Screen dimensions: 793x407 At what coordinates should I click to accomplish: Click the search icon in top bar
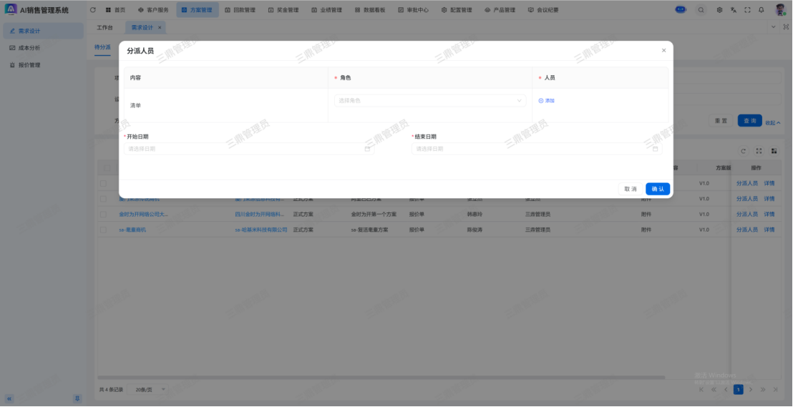[x=701, y=10]
